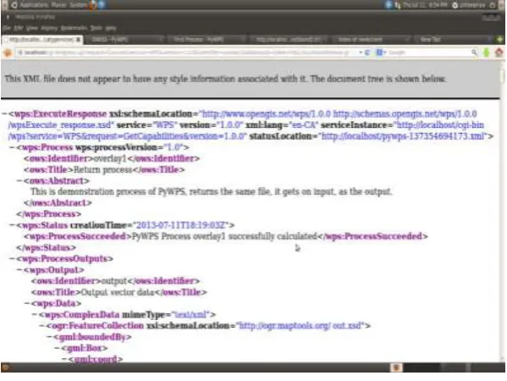
Task: Open the green Downloads arrow
Action: (x=487, y=52)
